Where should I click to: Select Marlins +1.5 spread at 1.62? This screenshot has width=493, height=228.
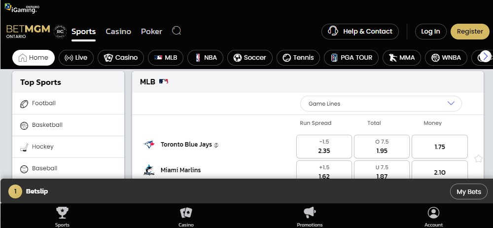[324, 170]
